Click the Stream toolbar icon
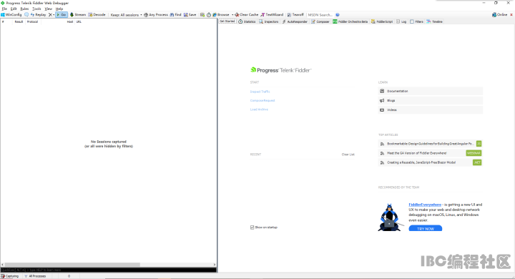 click(72, 15)
